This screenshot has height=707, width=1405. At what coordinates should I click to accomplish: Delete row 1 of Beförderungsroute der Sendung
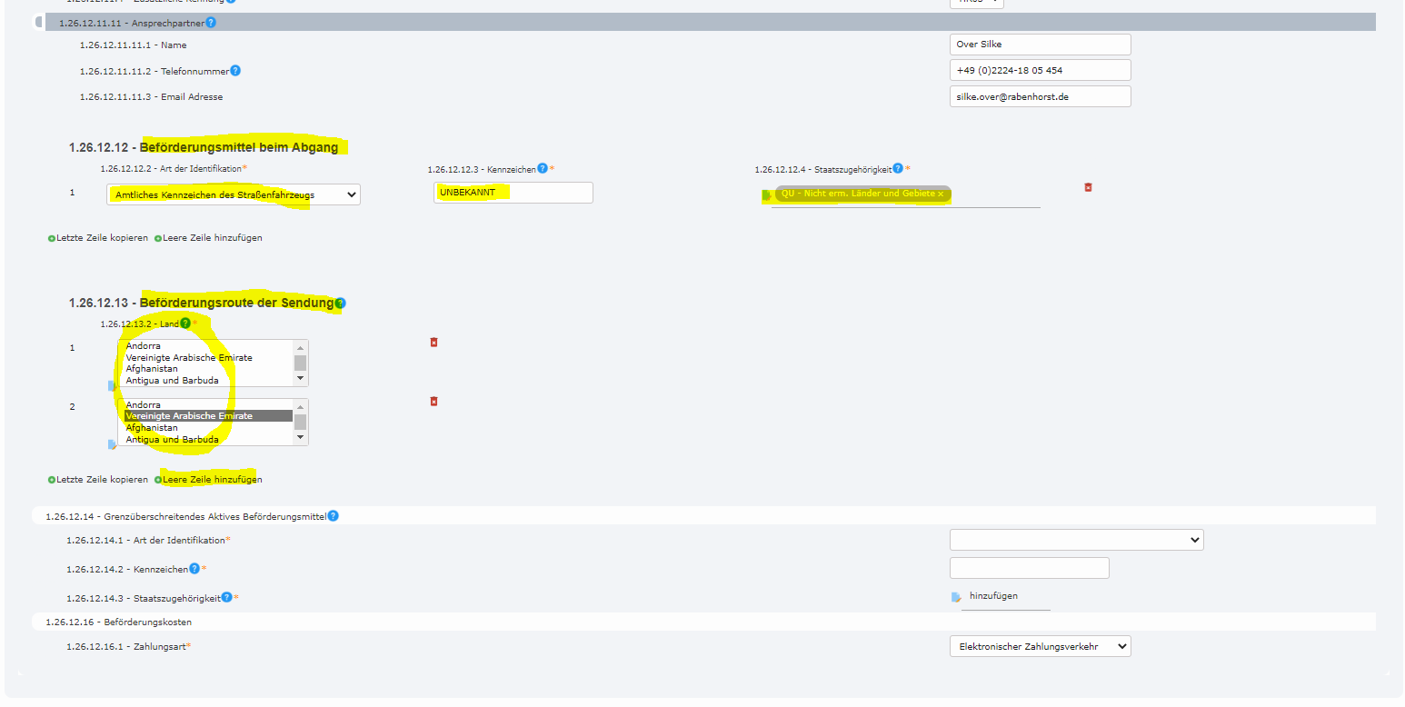(x=433, y=343)
